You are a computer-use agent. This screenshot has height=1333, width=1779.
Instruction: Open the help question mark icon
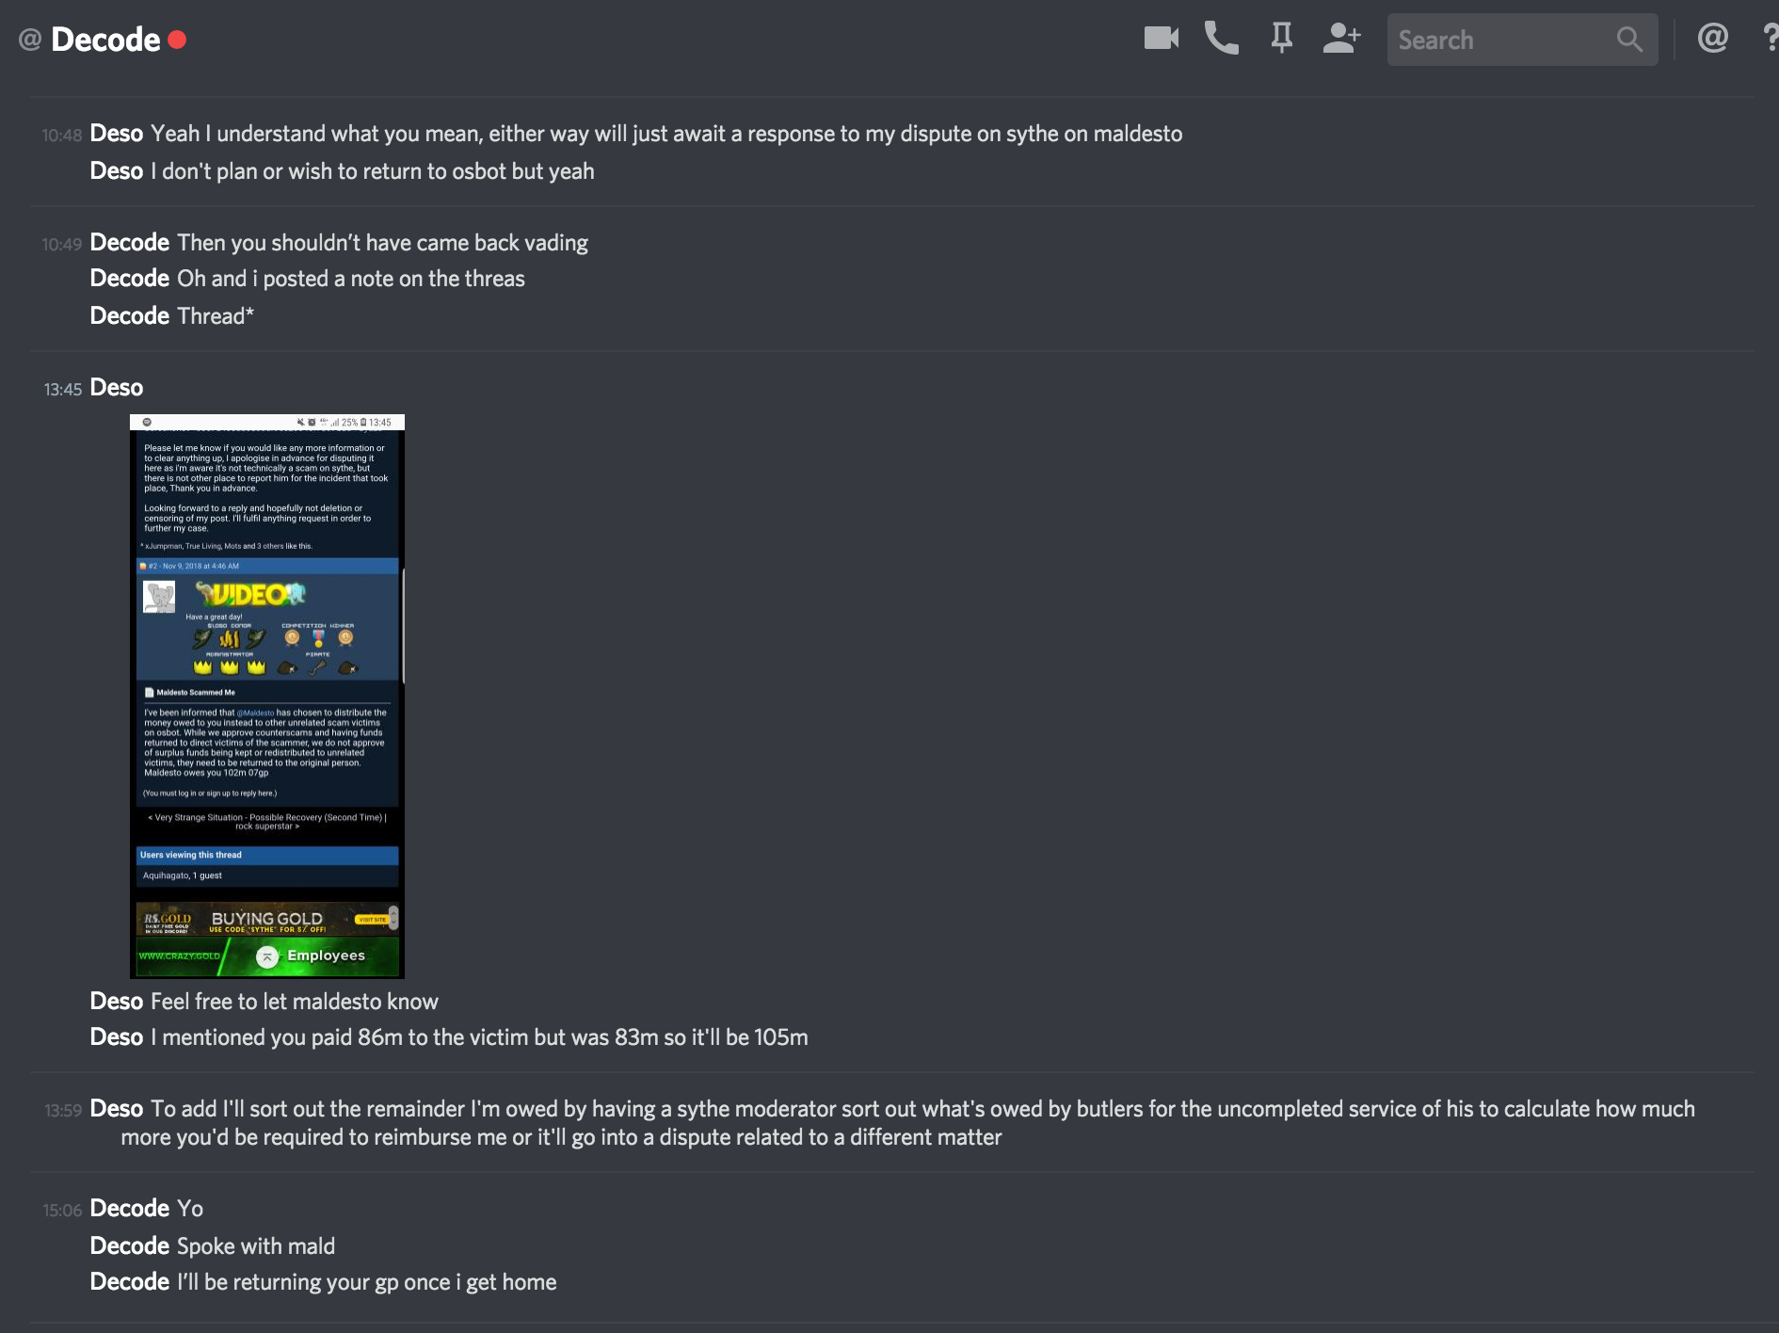point(1770,39)
